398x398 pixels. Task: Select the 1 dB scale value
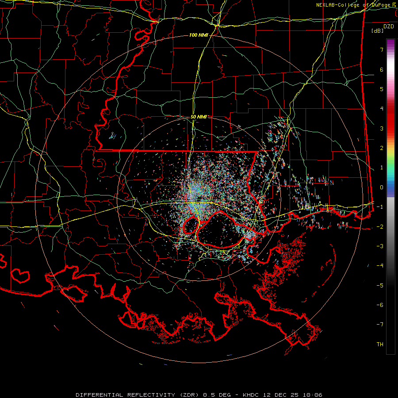click(382, 168)
